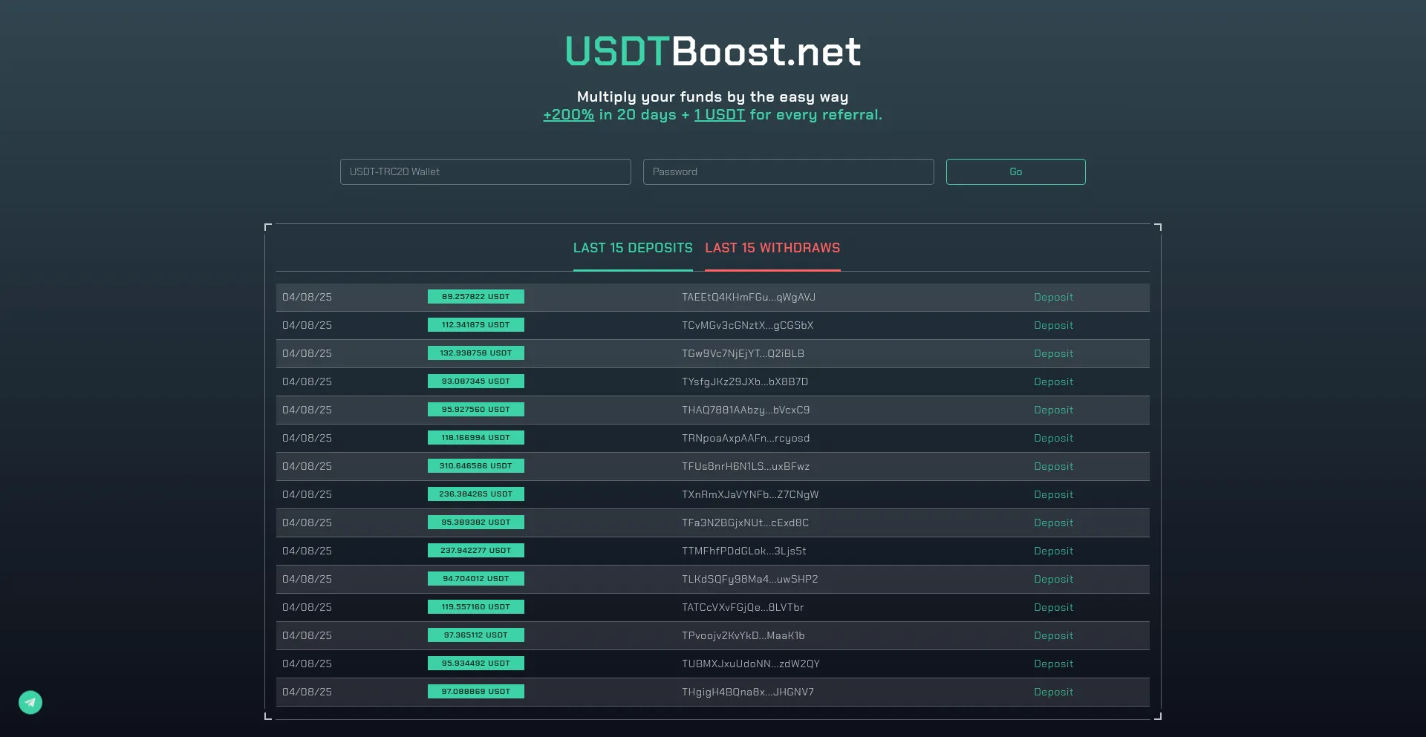The height and width of the screenshot is (737, 1426).
Task: Select the 119.557160 USDT amount badge
Action: 476,607
